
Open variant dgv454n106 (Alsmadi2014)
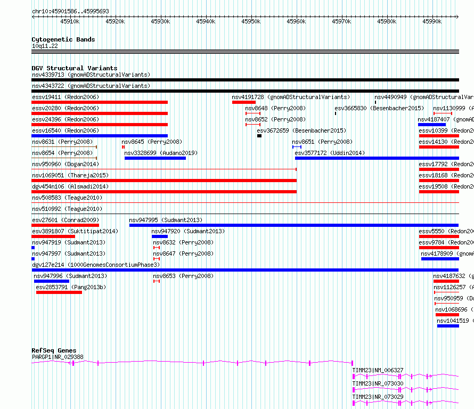point(70,186)
